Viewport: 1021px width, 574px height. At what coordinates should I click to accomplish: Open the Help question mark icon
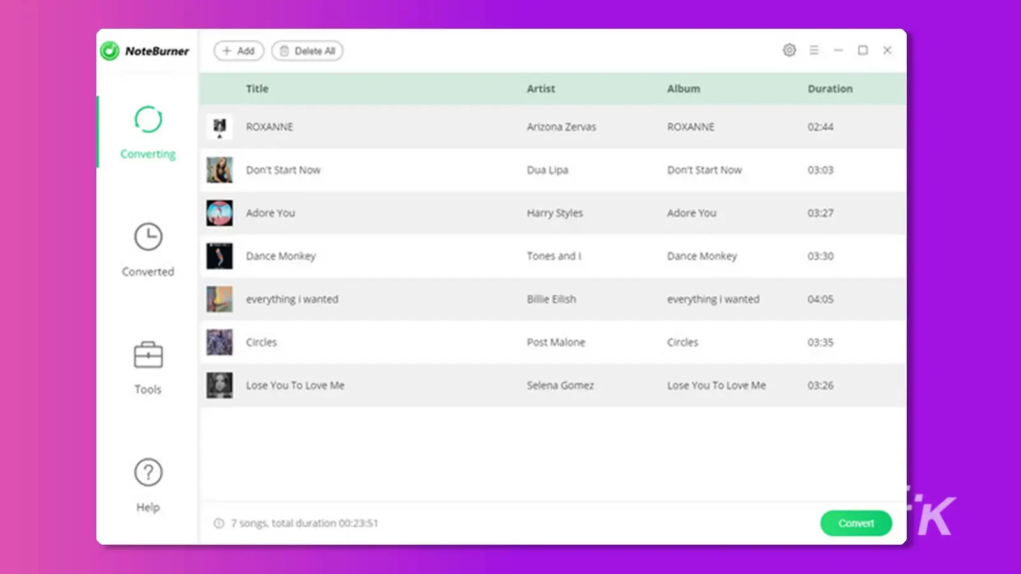click(x=148, y=472)
